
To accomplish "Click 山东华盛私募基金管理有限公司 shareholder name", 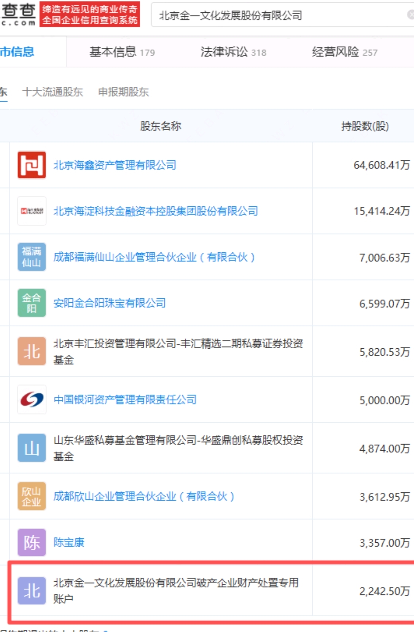I will [178, 448].
